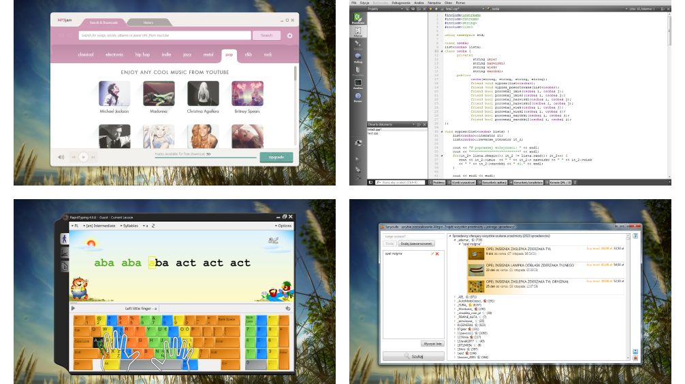The width and height of the screenshot is (685, 384).
Task: Click the green Upgrade button
Action: [x=276, y=157]
